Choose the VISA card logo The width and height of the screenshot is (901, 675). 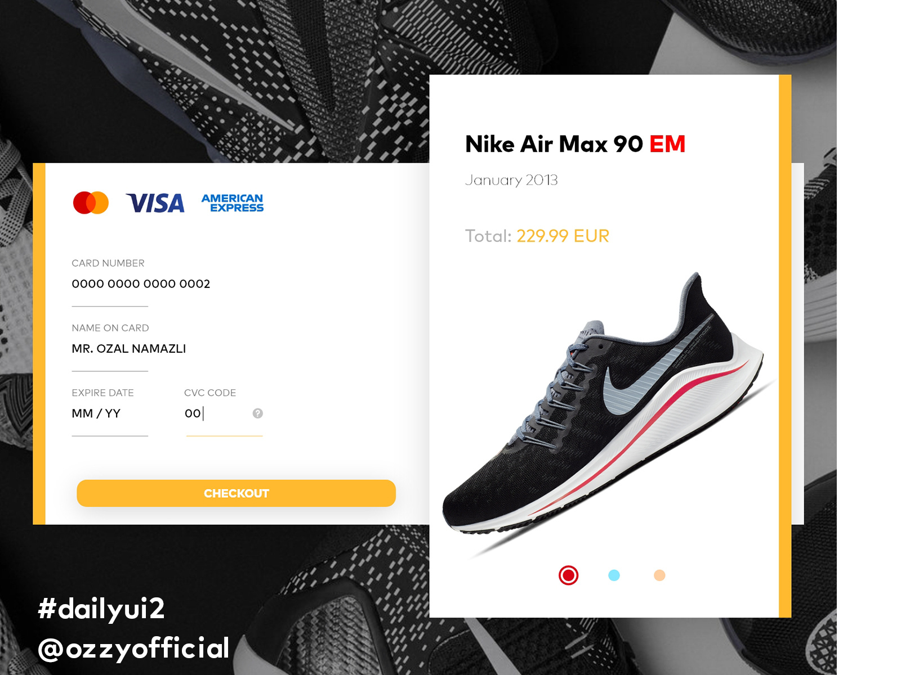point(155,203)
